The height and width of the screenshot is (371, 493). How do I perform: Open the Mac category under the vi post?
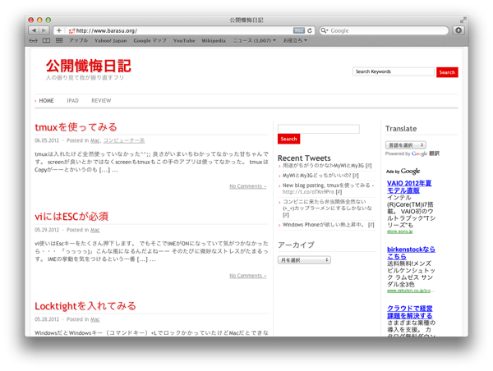(95, 230)
